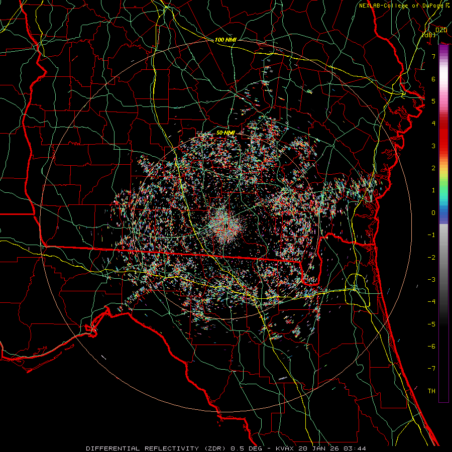Click the "-2" color scale value
This screenshot has width=452, height=452.
[431, 258]
